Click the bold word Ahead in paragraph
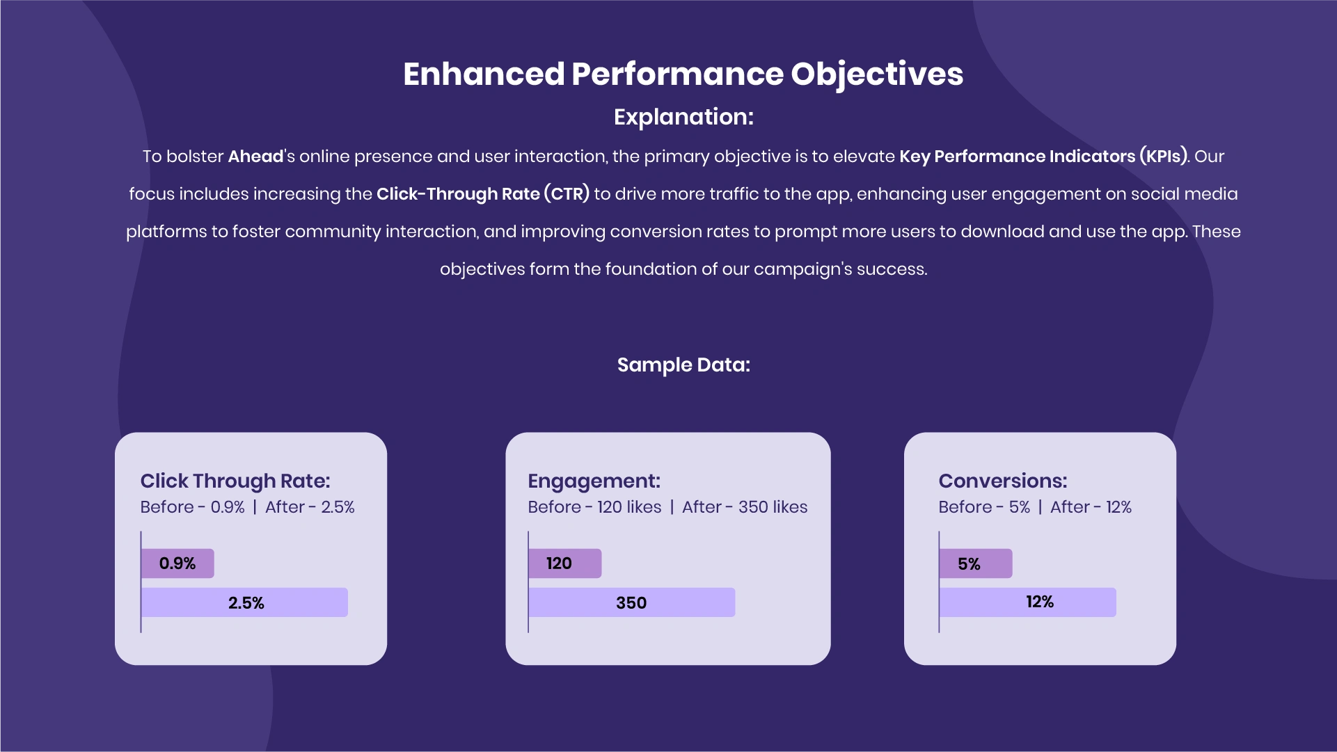1337x752 pixels. click(x=255, y=157)
